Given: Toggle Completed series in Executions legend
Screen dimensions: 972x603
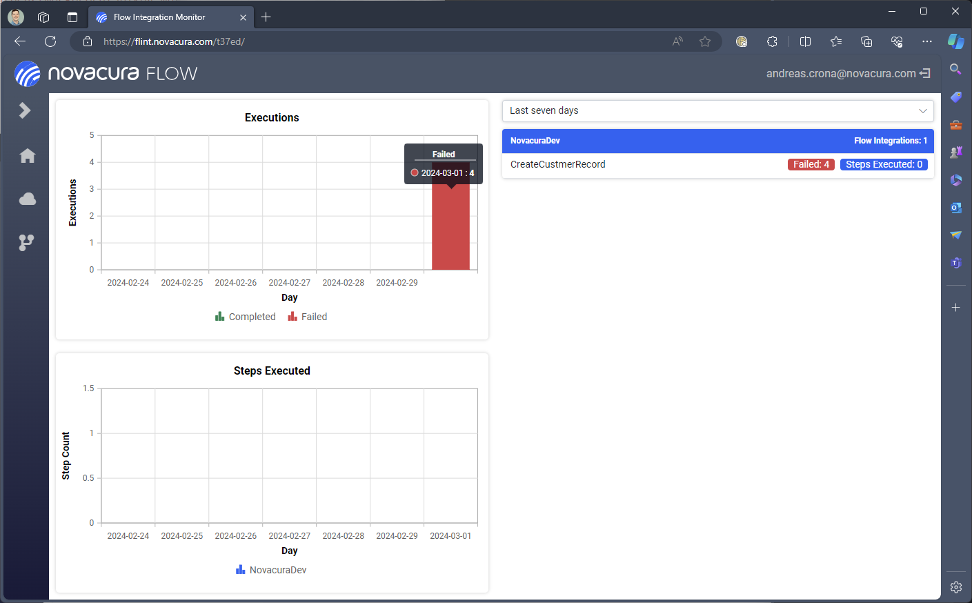Looking at the screenshot, I should (x=245, y=317).
